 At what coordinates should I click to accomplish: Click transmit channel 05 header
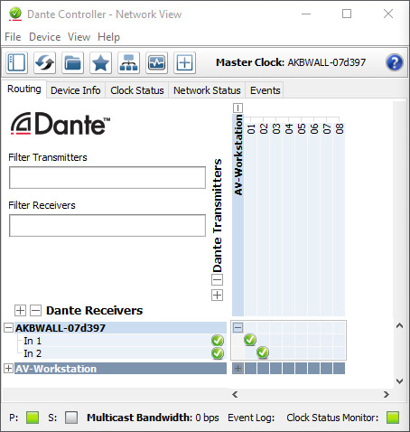tap(302, 128)
